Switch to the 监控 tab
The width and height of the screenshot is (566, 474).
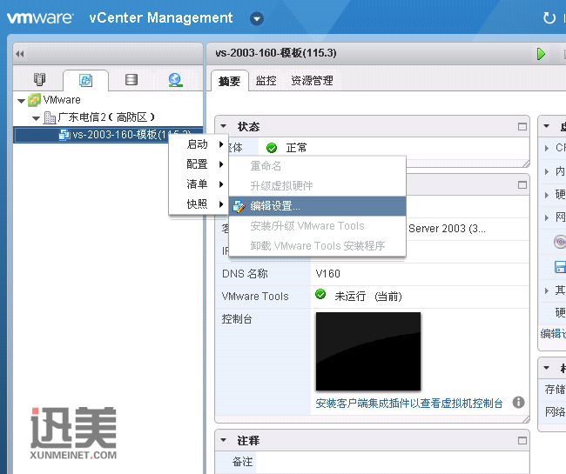pyautogui.click(x=266, y=81)
